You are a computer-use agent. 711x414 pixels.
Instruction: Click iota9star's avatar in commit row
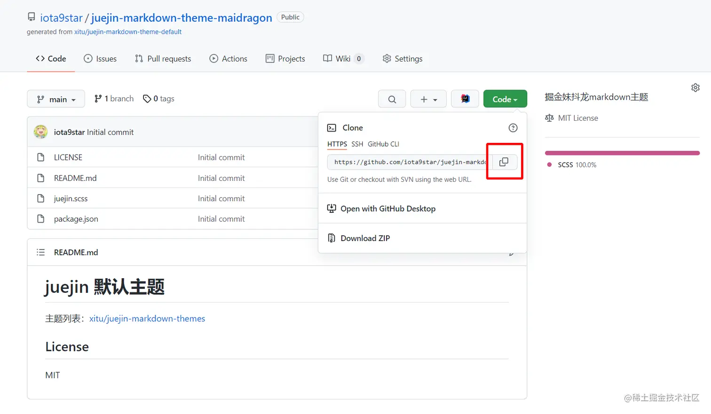point(41,132)
